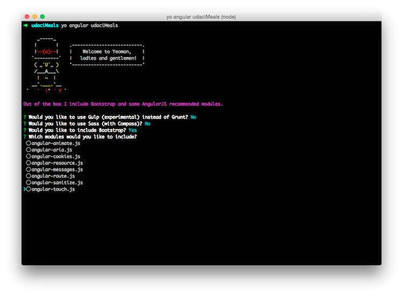Check the angular-resource.js radio circle
Viewport: 403px width, 296px height.
click(x=28, y=163)
